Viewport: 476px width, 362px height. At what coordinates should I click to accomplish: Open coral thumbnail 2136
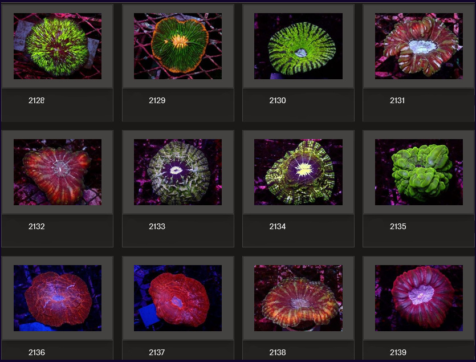[x=58, y=298]
